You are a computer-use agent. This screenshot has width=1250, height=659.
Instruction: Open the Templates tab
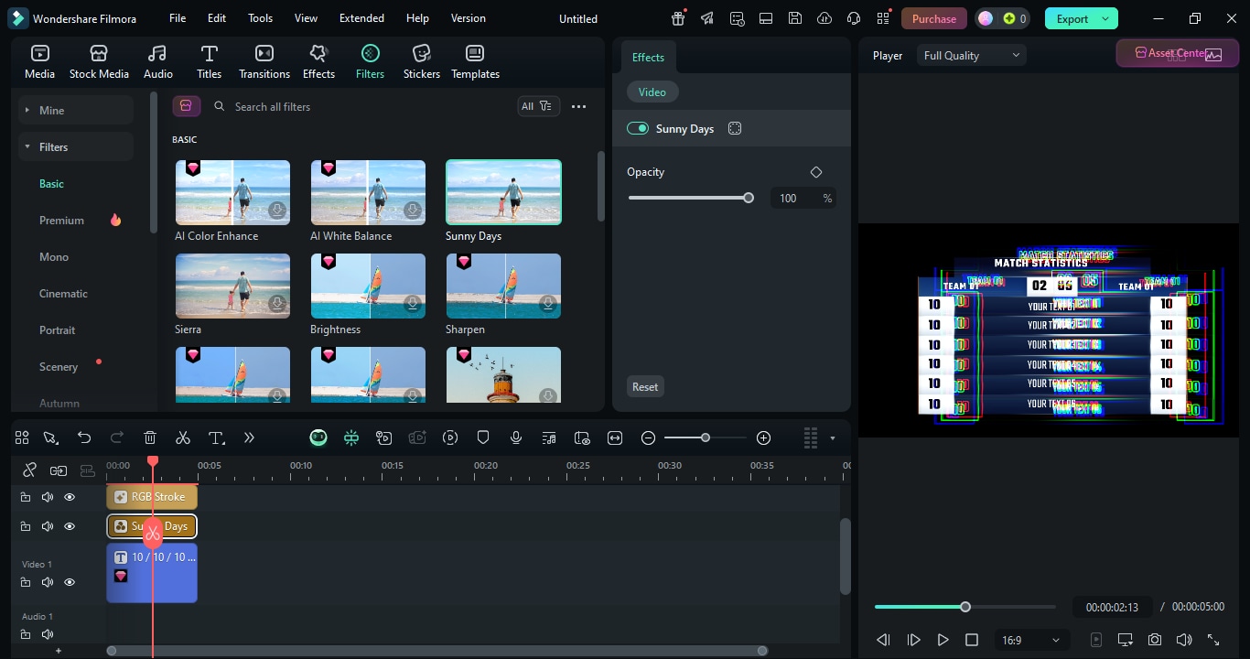(x=475, y=61)
